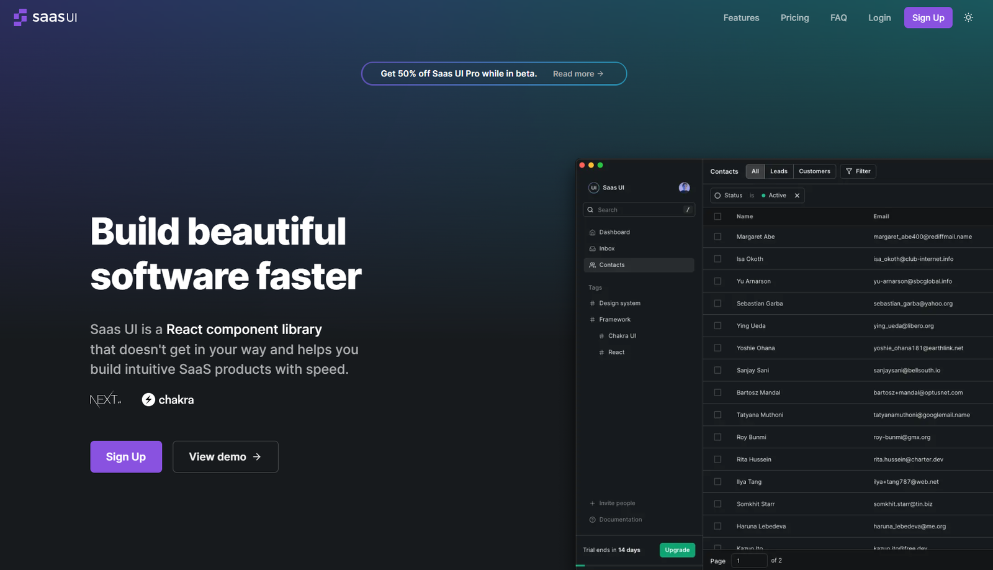Click the hash icon beside Chakra UI

pyautogui.click(x=601, y=336)
